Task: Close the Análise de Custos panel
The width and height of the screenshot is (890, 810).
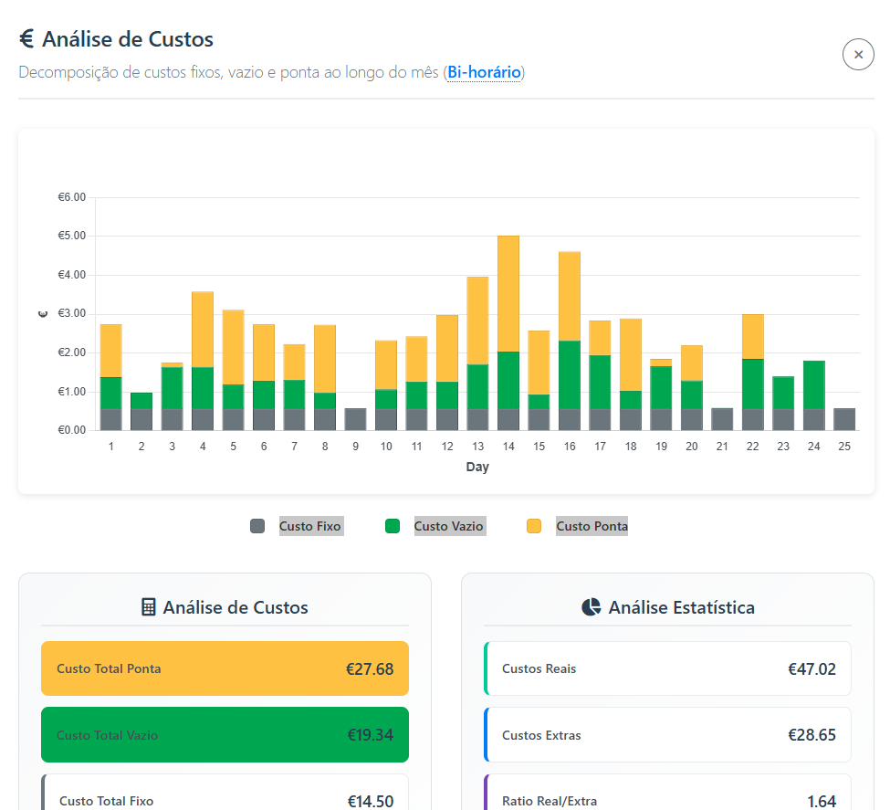Action: coord(858,55)
